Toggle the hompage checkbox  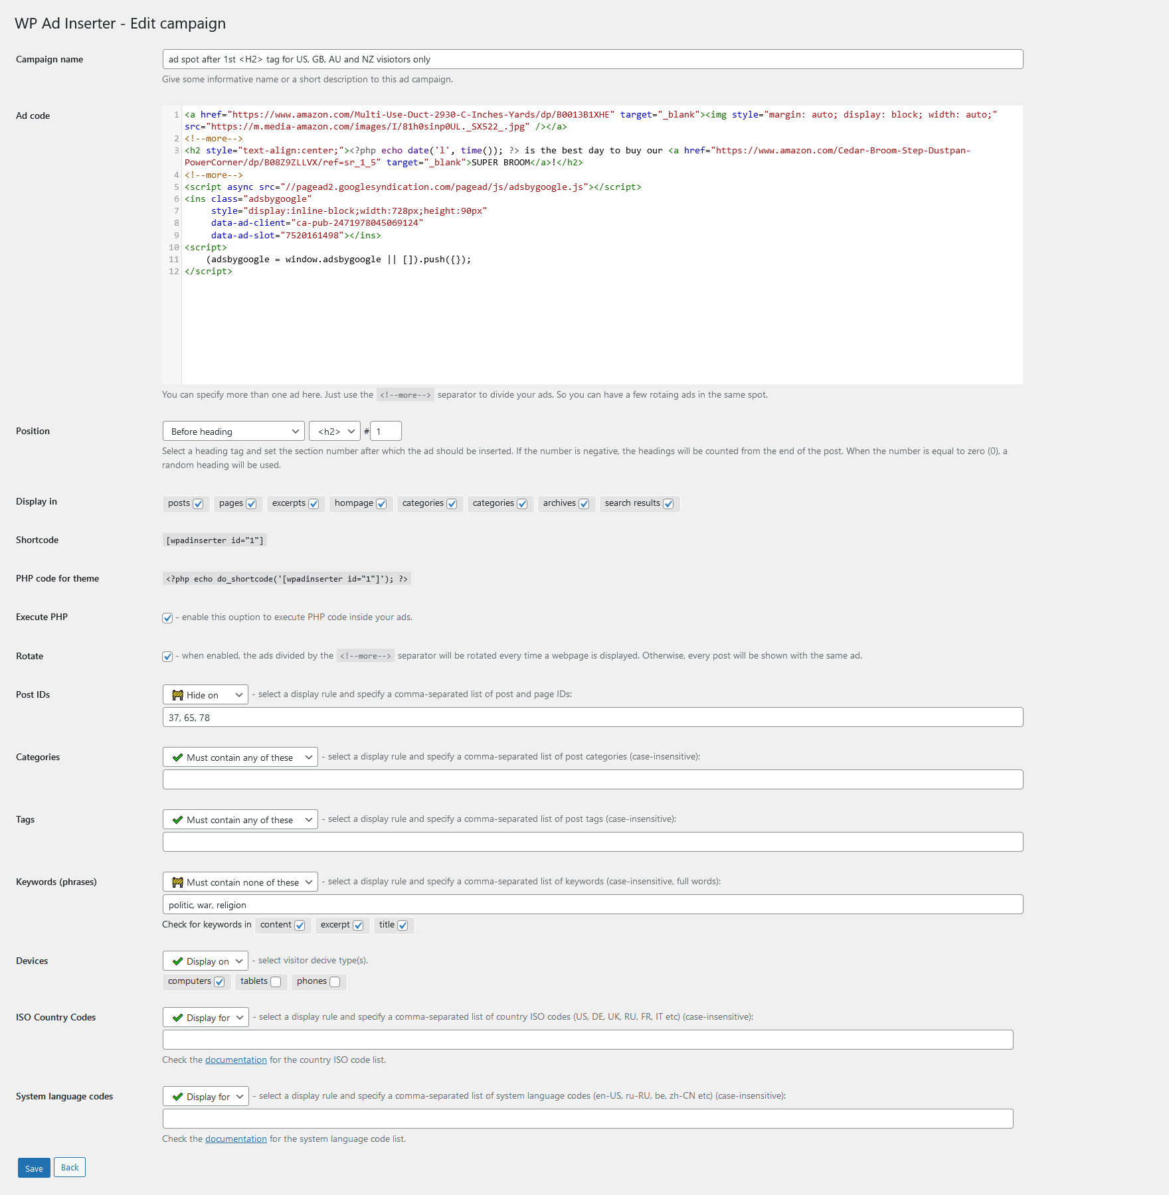pyautogui.click(x=381, y=504)
